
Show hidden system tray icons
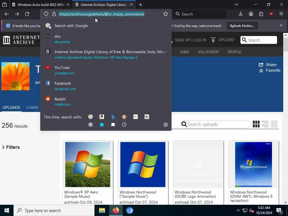[238, 210]
